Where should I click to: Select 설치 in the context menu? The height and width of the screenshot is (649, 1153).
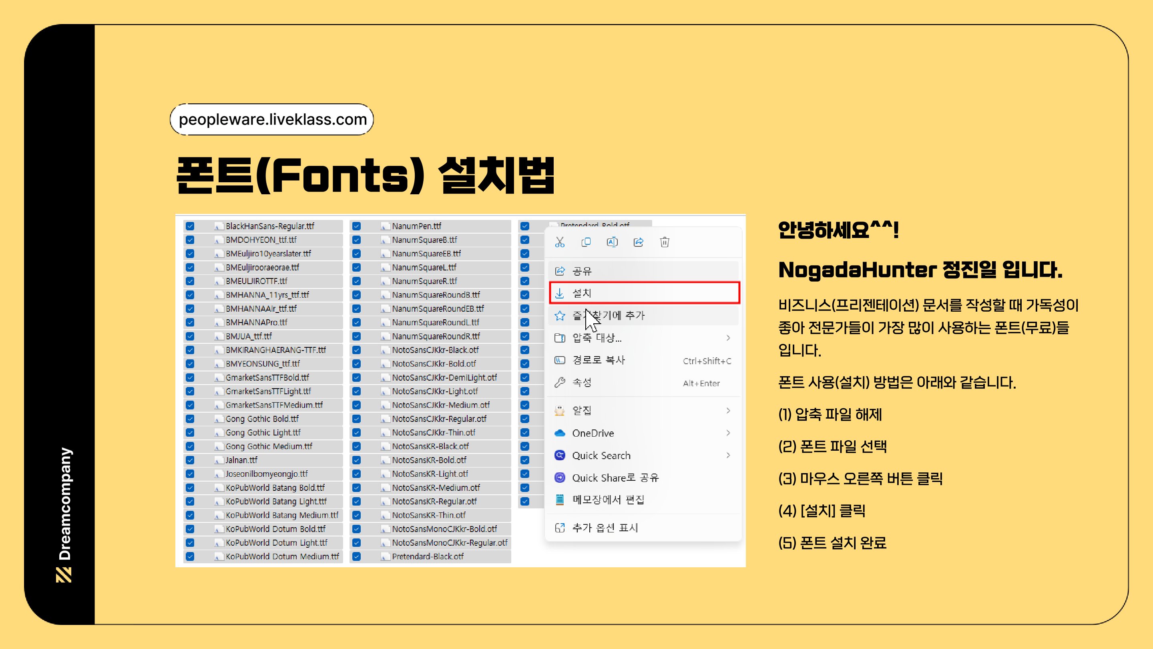pyautogui.click(x=582, y=293)
